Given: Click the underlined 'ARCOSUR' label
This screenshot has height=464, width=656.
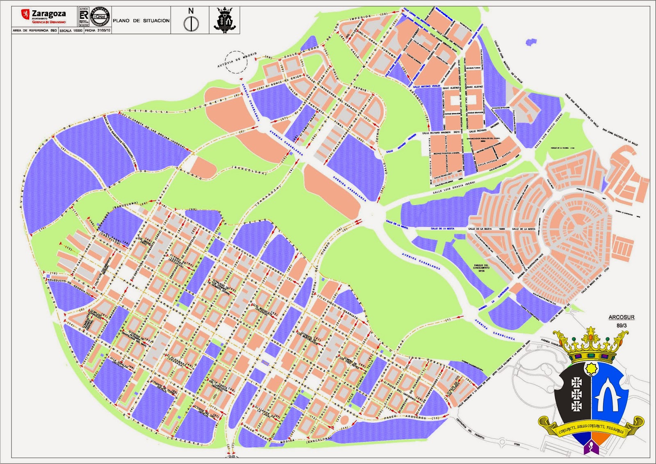Looking at the screenshot, I should pyautogui.click(x=622, y=317).
